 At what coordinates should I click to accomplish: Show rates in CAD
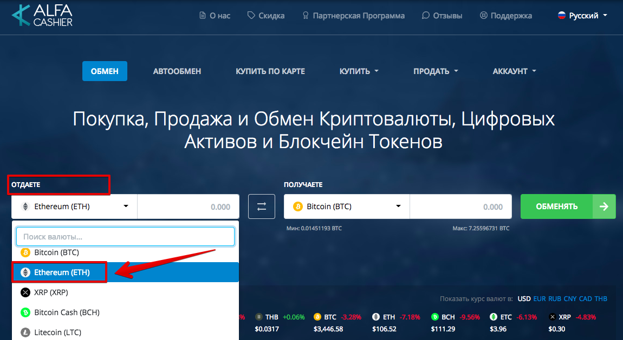[x=585, y=299]
